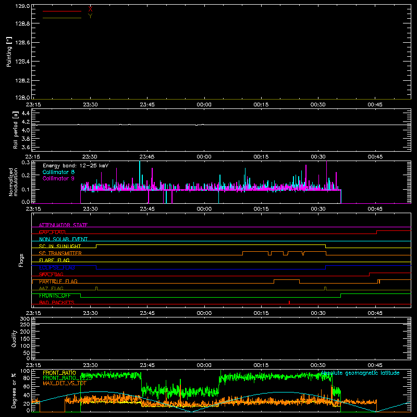Click the 00:00 label under Pointing plot

pyautogui.click(x=204, y=105)
